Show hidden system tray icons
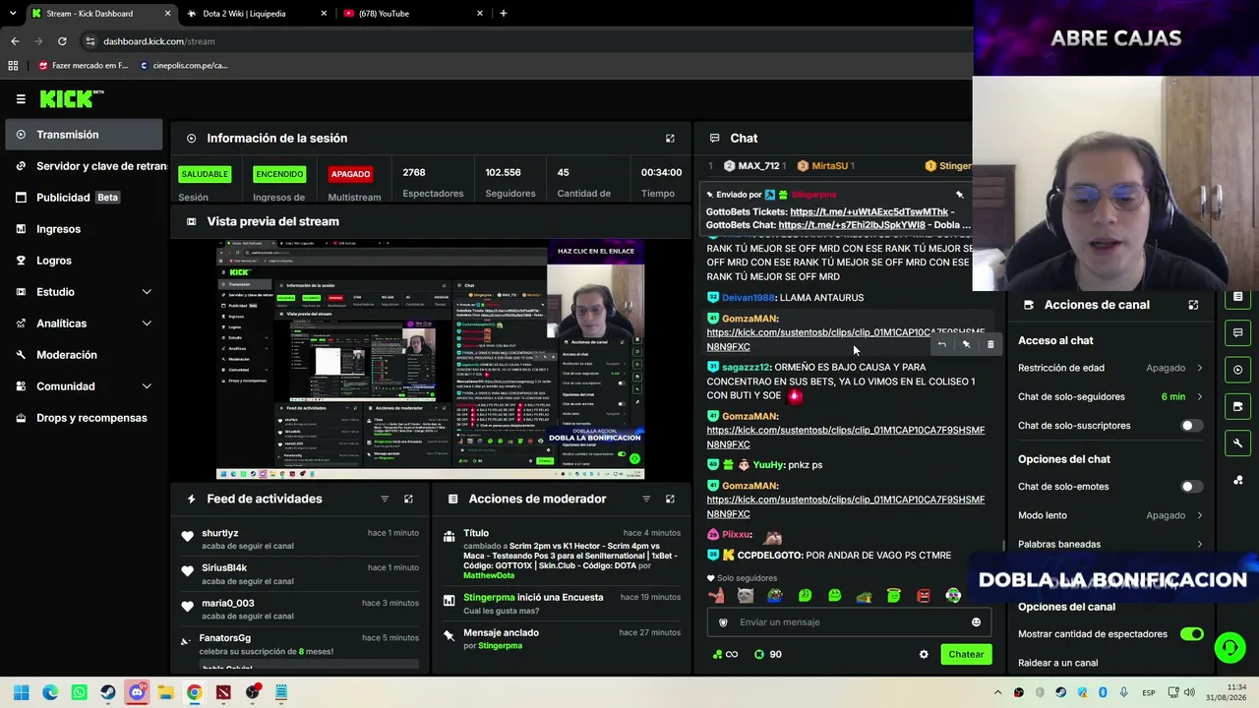Viewport: 1259px width, 708px height. point(997,692)
